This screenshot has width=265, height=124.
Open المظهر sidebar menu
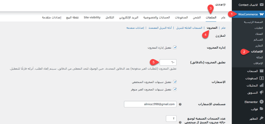click(248, 118)
